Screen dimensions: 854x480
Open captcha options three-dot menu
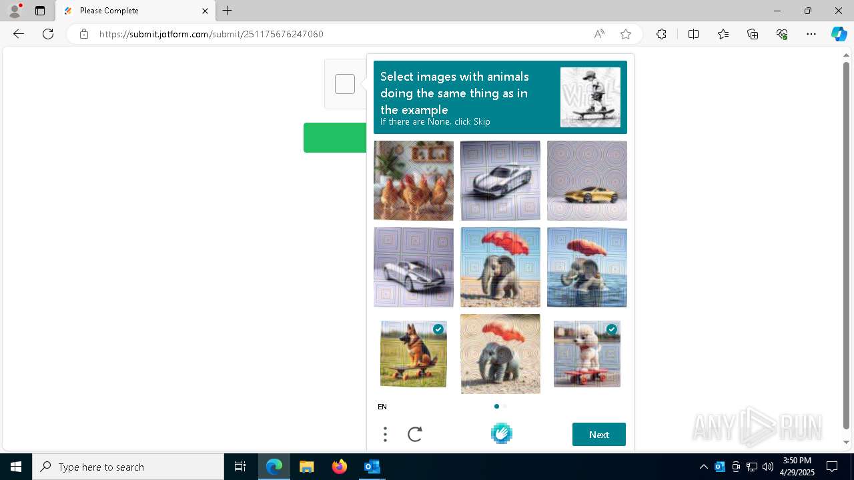pyautogui.click(x=385, y=435)
